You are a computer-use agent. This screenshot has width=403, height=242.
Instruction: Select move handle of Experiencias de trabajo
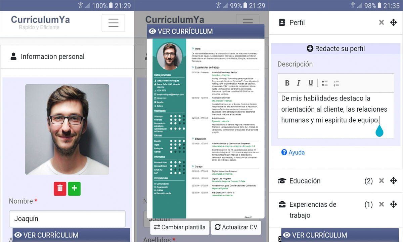pyautogui.click(x=394, y=204)
